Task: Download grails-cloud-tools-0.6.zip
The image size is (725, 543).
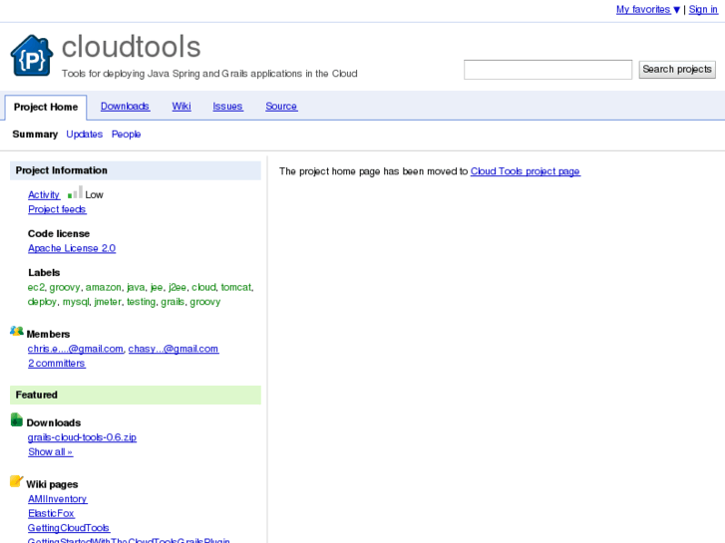Action: 82,437
